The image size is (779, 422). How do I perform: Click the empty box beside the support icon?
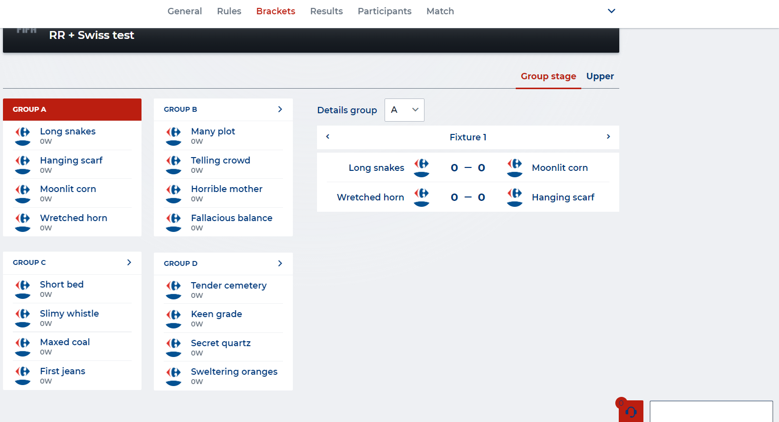pos(711,412)
